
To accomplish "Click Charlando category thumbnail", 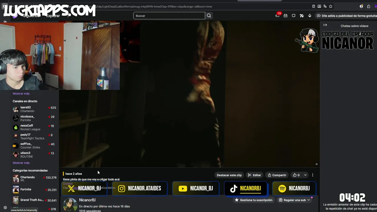I will tap(16, 179).
